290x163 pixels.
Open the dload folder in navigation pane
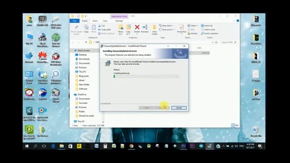tap(82, 80)
